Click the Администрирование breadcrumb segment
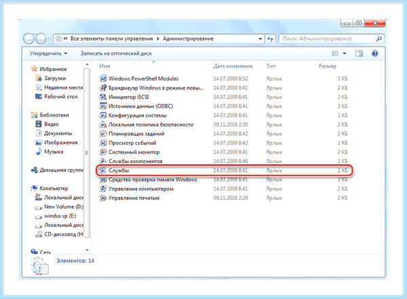Viewport: 407px width, 299px height. [188, 39]
